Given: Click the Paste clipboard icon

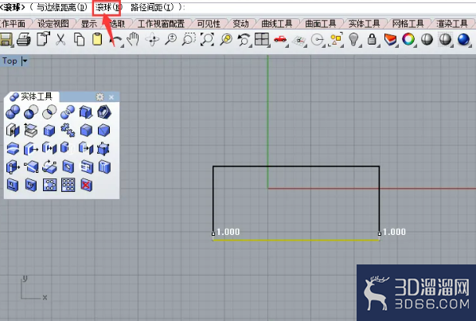Looking at the screenshot, I should pos(97,40).
